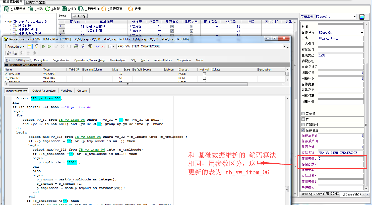This screenshot has height=205, width=372.
Task: Toggle Not Null checkbox for IN_SPARIN0
Action: click(204, 74)
